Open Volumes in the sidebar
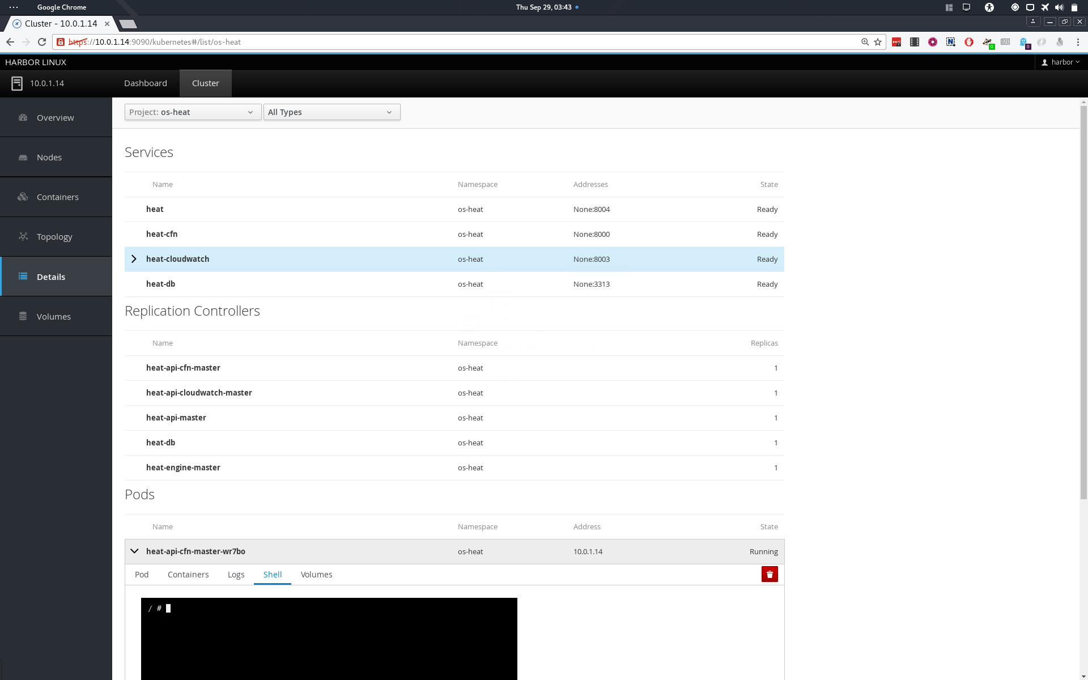 click(53, 317)
